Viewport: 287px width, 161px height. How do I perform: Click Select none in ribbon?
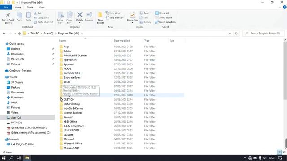[163, 18]
